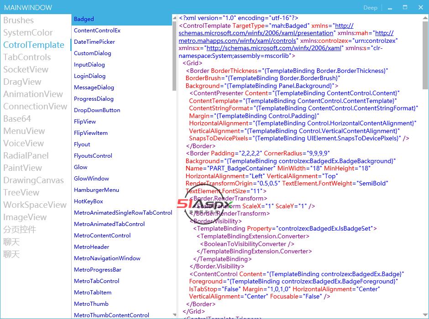Switch to the Brushes tab

click(18, 21)
